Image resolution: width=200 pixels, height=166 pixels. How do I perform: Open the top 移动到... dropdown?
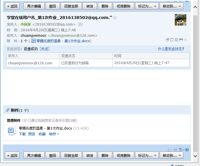tap(171, 6)
